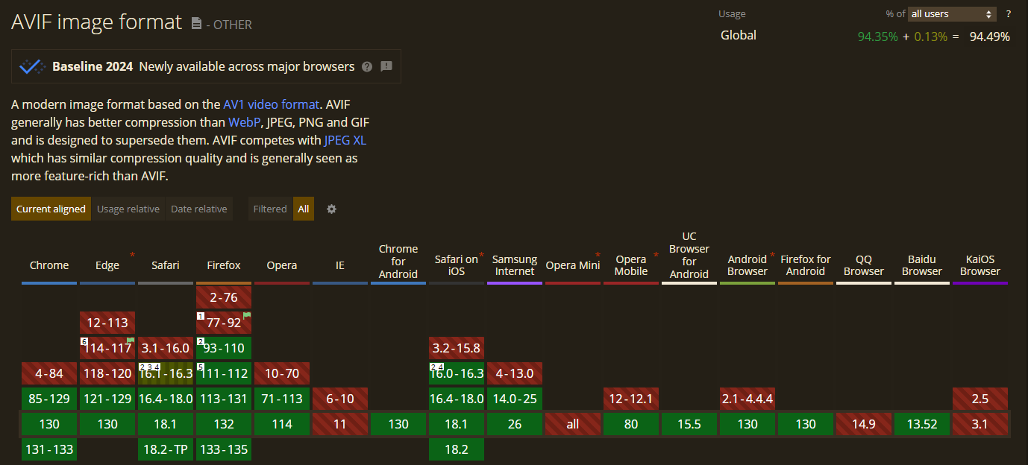This screenshot has height=465, width=1028.
Task: Click the Opera 71-113 cell
Action: coord(282,399)
